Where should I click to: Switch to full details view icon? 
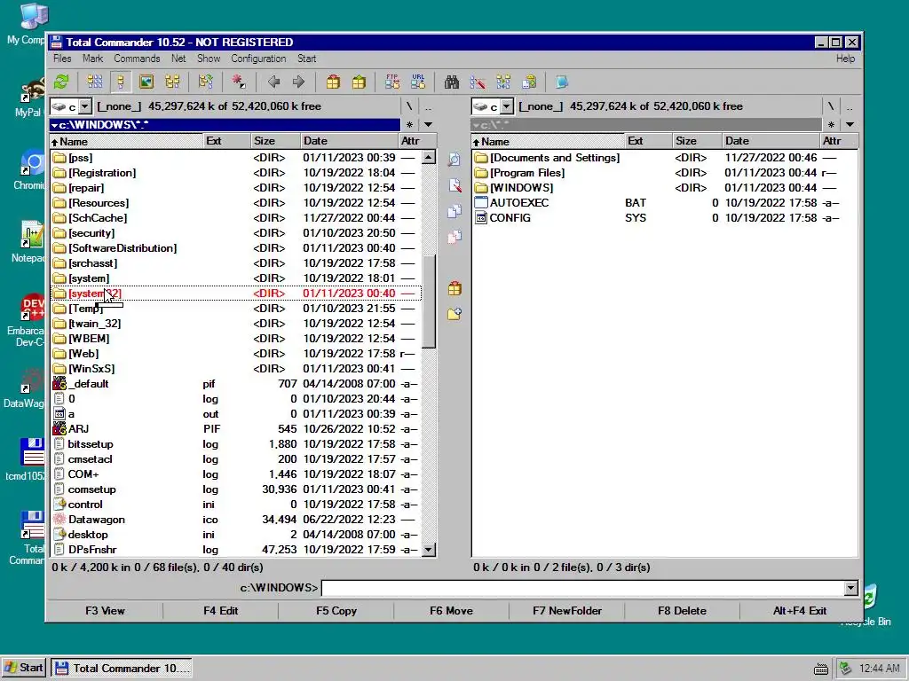(121, 82)
